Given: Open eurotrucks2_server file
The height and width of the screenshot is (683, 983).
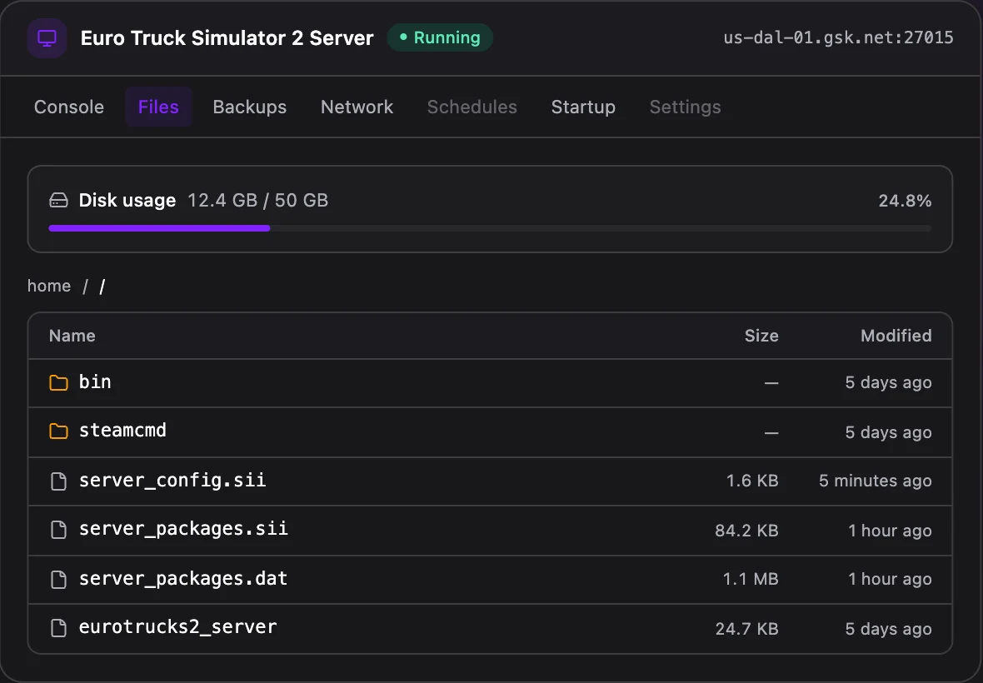Looking at the screenshot, I should 177,627.
